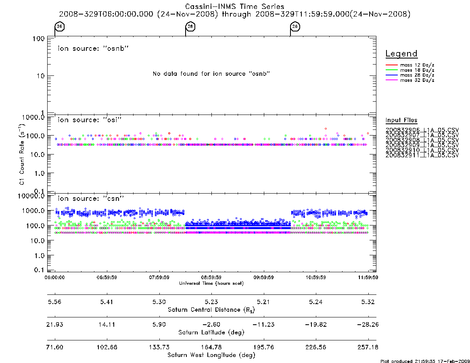
Task: Select input file 200832911_L1A_05.CSV
Action: 422,155
